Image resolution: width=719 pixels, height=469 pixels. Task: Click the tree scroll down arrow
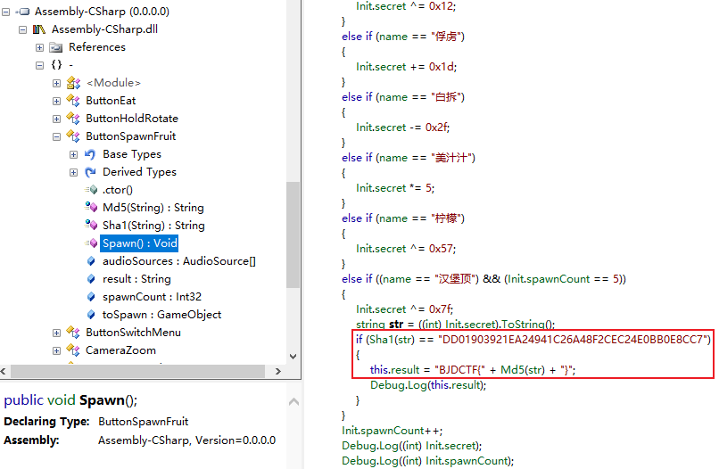293,357
